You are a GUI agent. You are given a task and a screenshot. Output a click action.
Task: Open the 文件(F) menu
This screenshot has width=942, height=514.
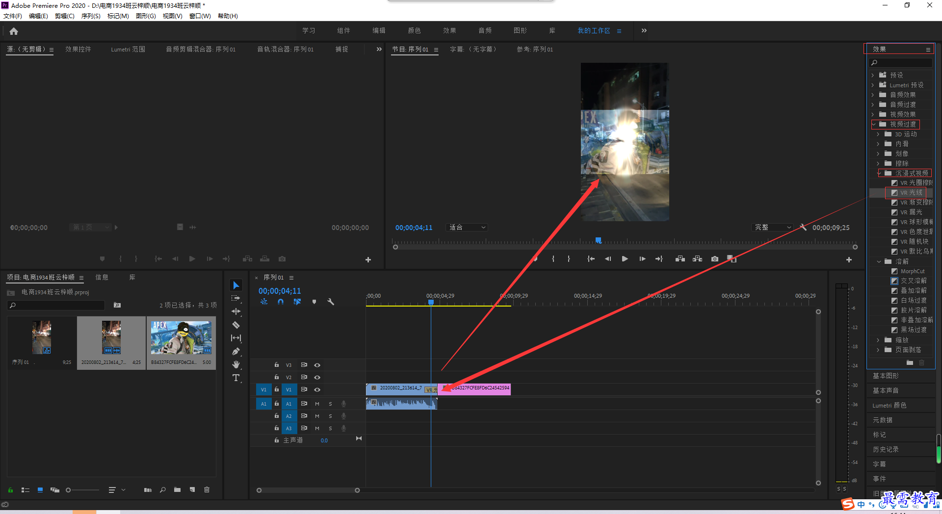coord(13,16)
